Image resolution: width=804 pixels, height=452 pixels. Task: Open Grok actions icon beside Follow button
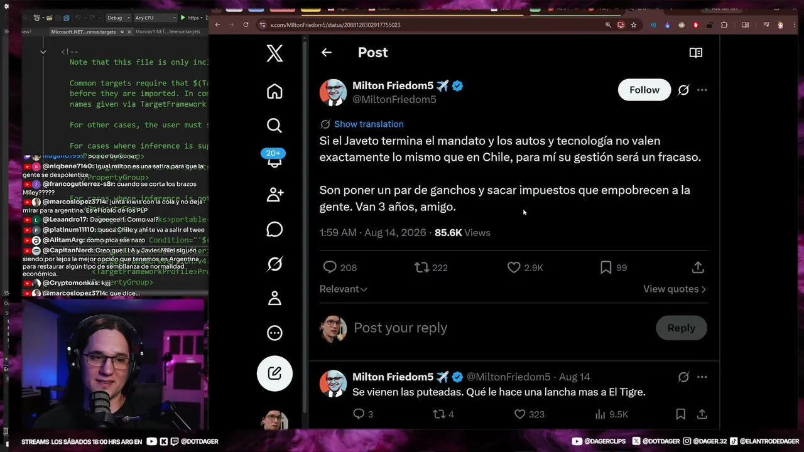tap(683, 90)
